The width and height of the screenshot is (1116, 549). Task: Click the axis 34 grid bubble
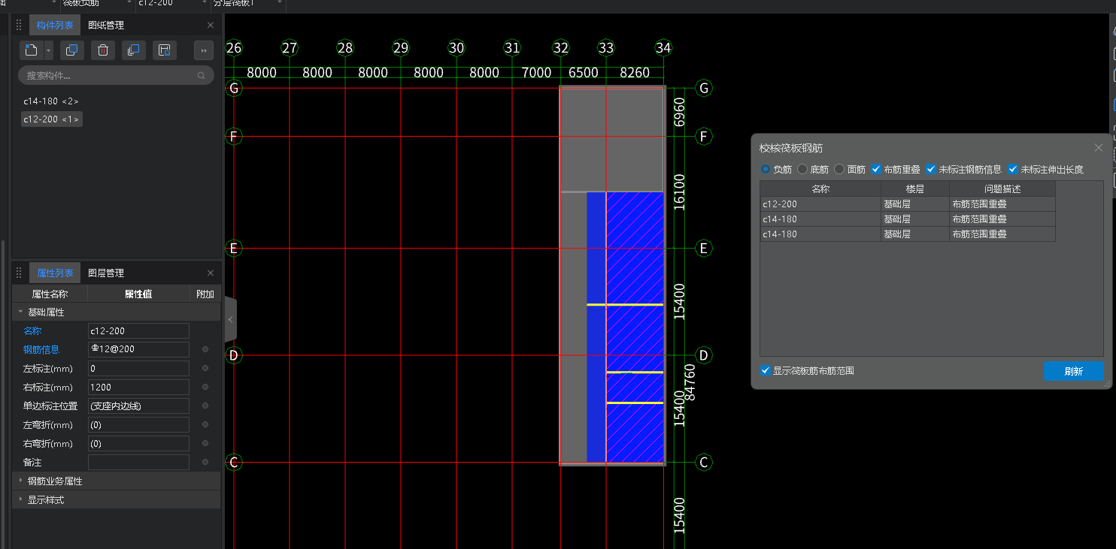[663, 48]
